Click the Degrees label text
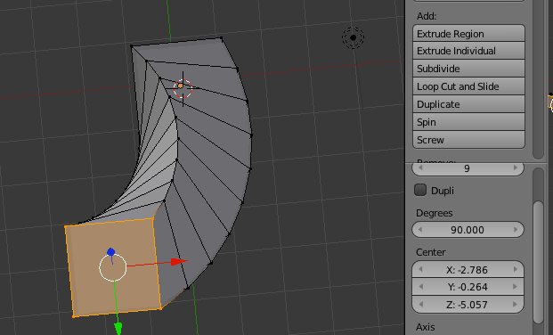Screen dimensions: 553x335 pyautogui.click(x=435, y=213)
